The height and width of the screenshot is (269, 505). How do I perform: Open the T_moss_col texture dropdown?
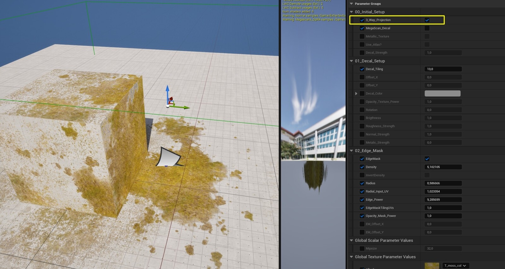pyautogui.click(x=455, y=266)
